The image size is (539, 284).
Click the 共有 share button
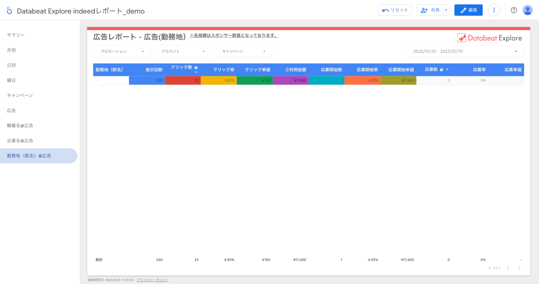[x=430, y=10]
